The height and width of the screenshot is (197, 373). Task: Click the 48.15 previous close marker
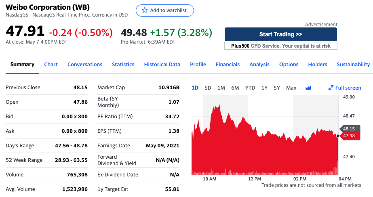pyautogui.click(x=350, y=128)
